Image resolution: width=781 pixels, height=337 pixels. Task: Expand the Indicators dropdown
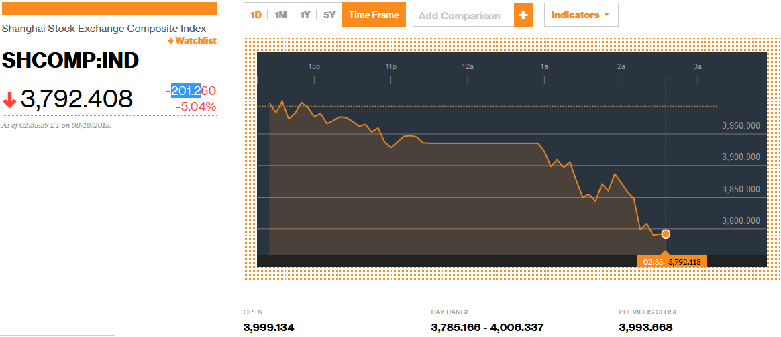tap(581, 15)
